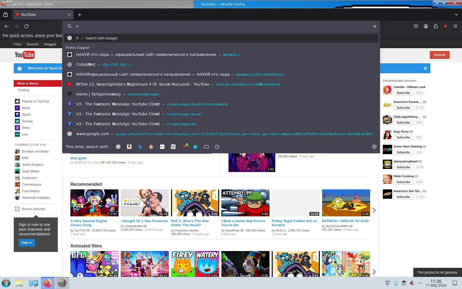Subscribe to the Hilah Cooking channel
The image size is (462, 289).
tap(403, 182)
